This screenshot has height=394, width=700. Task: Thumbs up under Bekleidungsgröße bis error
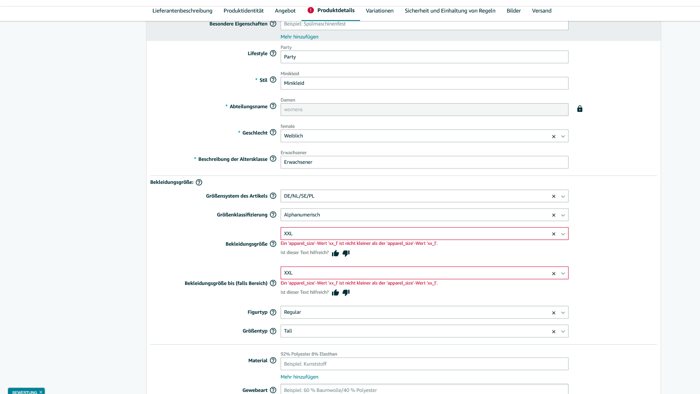[335, 292]
